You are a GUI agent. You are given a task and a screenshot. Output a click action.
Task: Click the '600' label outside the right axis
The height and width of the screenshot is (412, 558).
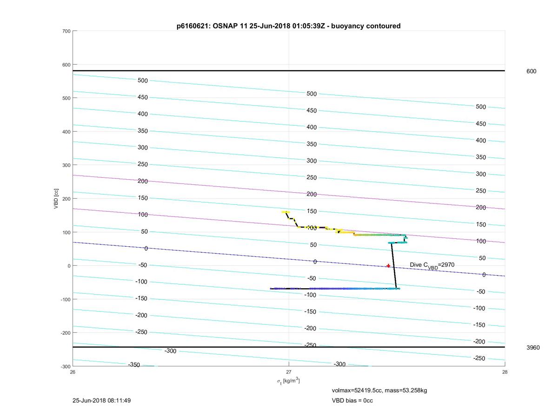(531, 71)
